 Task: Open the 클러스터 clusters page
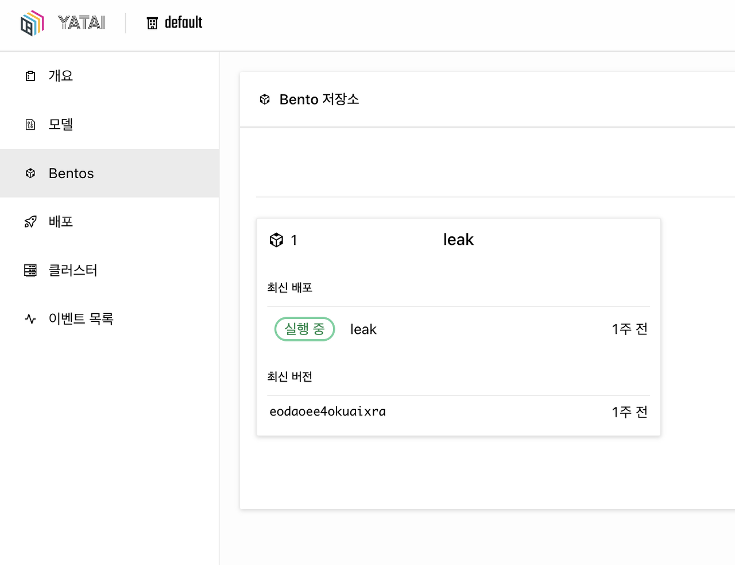[x=109, y=270]
